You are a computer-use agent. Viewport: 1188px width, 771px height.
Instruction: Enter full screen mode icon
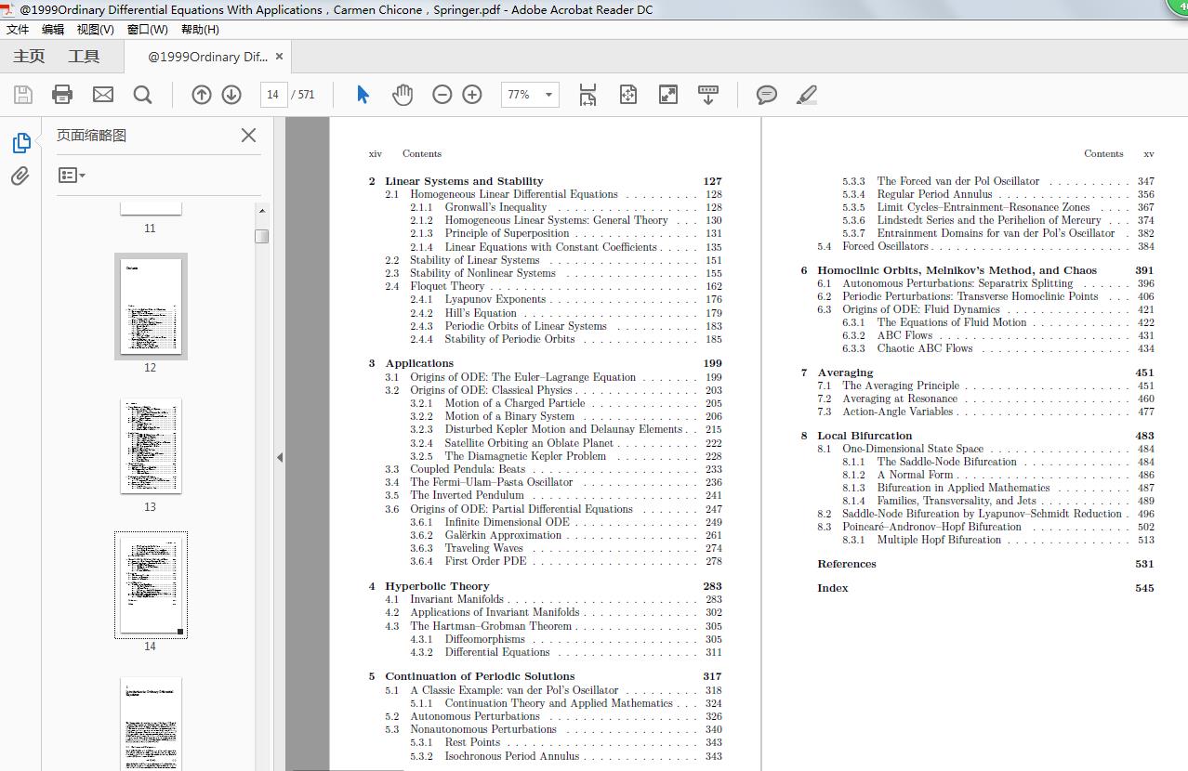click(x=667, y=95)
